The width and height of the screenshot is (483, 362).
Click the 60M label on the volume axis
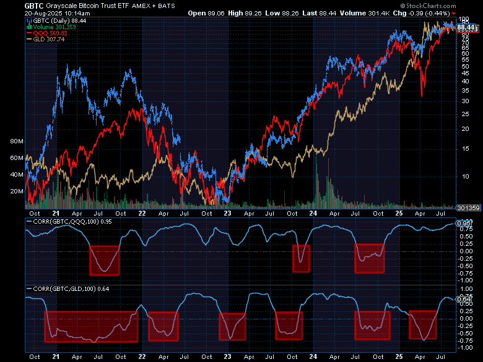pyautogui.click(x=17, y=158)
